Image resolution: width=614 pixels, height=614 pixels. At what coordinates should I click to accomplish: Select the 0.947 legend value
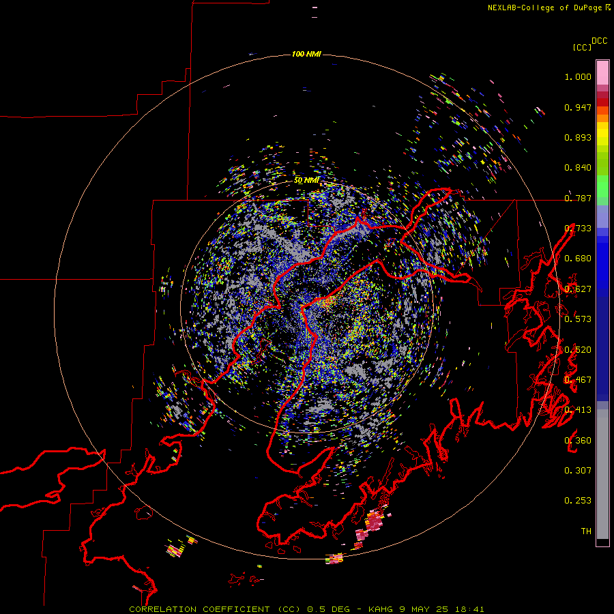[x=578, y=107]
